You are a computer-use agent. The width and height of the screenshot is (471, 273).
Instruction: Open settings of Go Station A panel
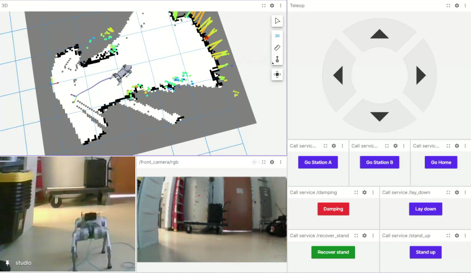pyautogui.click(x=334, y=146)
